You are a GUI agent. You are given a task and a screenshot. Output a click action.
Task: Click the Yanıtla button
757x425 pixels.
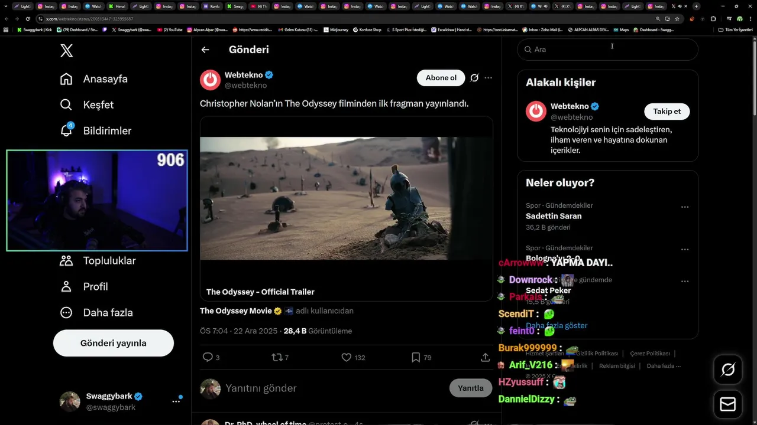click(x=471, y=388)
